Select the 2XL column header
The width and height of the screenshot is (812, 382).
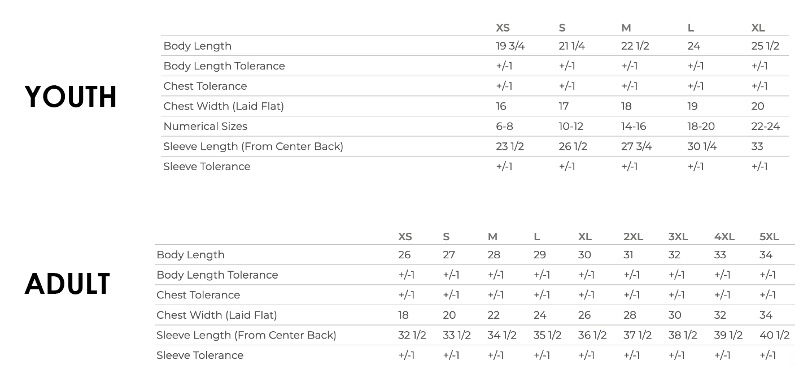click(633, 237)
